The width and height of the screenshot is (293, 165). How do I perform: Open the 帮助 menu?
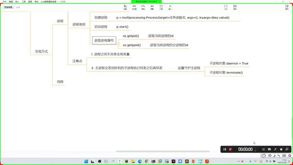[x=36, y=1]
